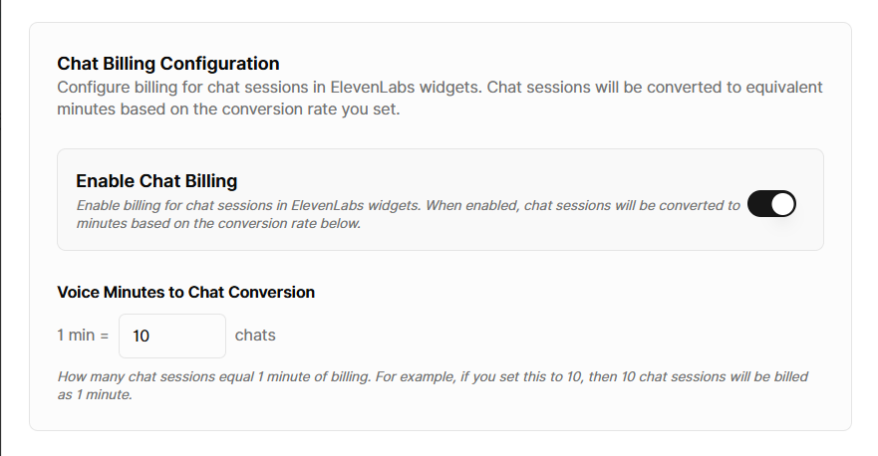Click the white knob of the billing toggle
878x456 pixels.
[x=782, y=204]
